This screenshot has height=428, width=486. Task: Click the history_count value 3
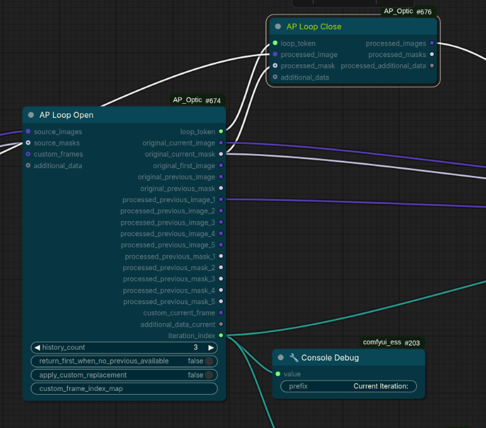tap(195, 347)
